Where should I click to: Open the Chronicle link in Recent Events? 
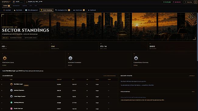point(192,76)
